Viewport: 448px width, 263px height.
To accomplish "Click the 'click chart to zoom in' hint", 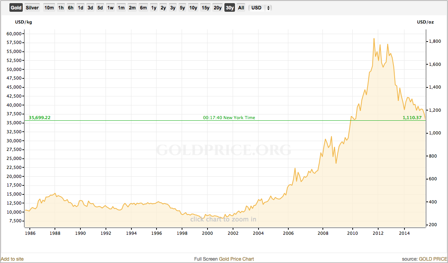I will [x=223, y=219].
